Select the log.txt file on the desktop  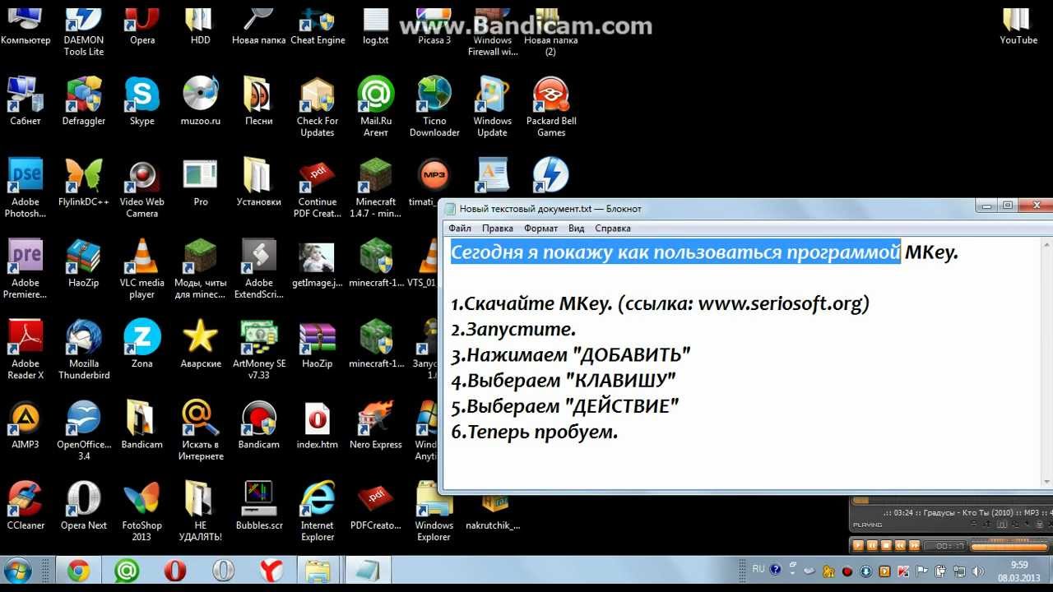pos(376,25)
